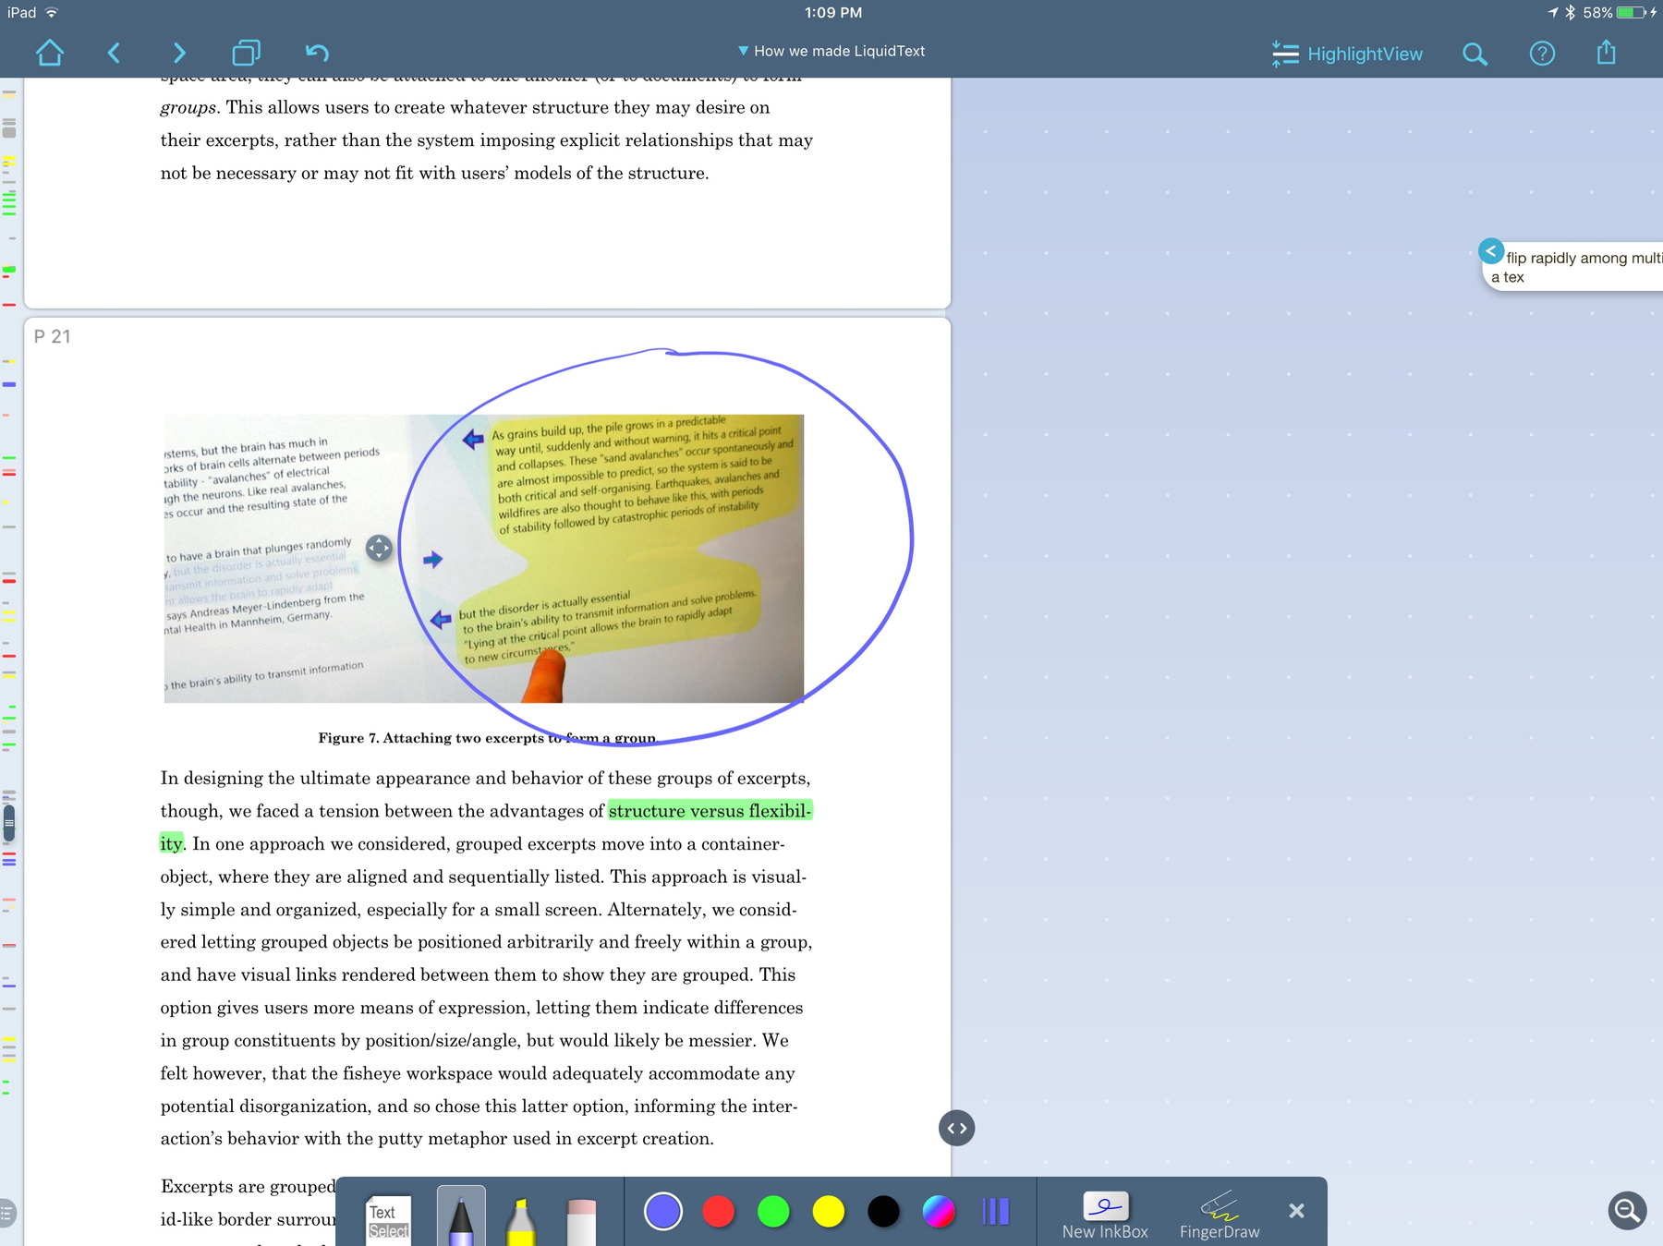Choose the red color swatch
The image size is (1663, 1246).
718,1212
